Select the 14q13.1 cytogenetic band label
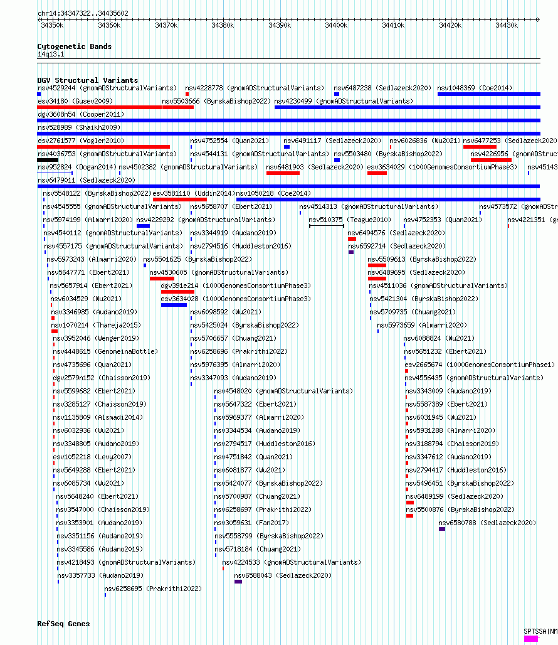The width and height of the screenshot is (558, 645). (x=51, y=55)
